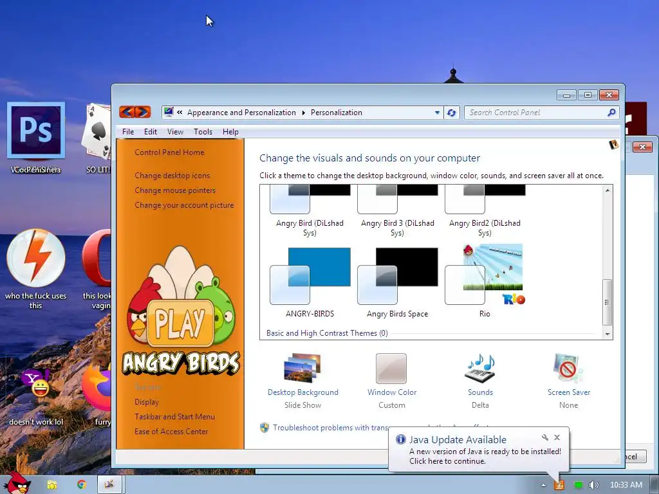
Task: Go to Control Panel Home
Action: click(x=169, y=152)
